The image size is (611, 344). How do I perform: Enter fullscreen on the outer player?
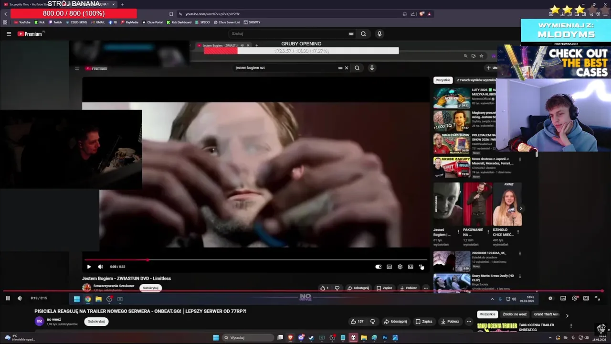[x=597, y=298]
